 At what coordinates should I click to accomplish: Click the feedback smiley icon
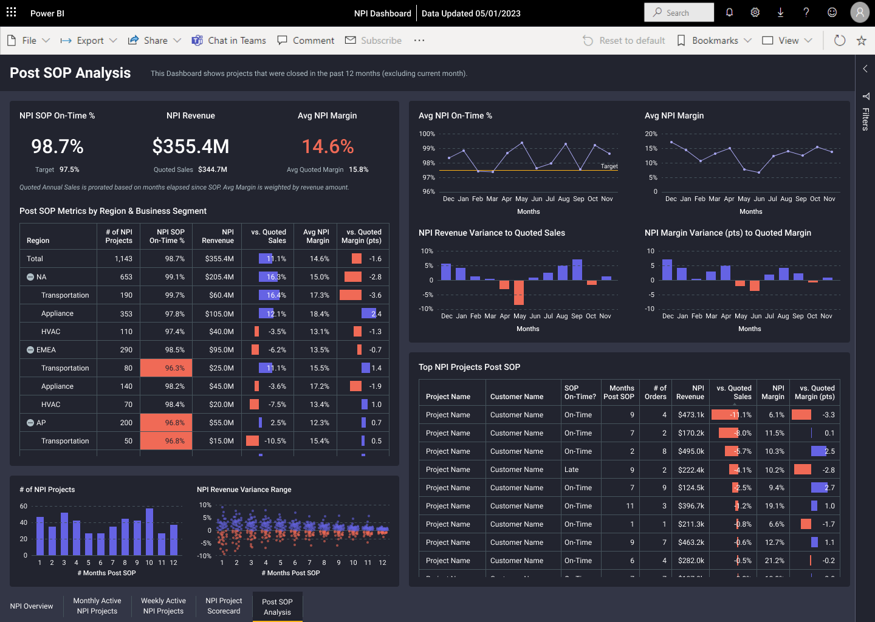pyautogui.click(x=832, y=13)
